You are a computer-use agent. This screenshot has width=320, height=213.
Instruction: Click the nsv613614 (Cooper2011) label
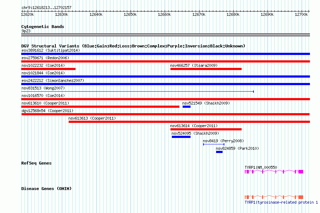point(194,126)
